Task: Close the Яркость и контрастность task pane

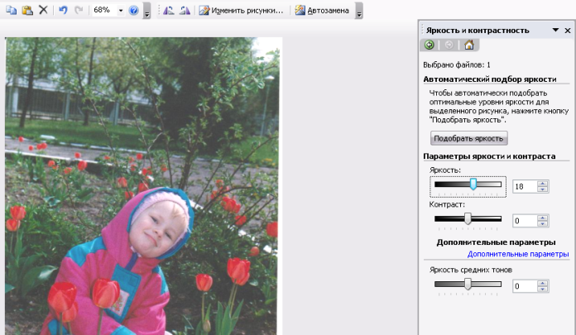Action: pos(568,31)
